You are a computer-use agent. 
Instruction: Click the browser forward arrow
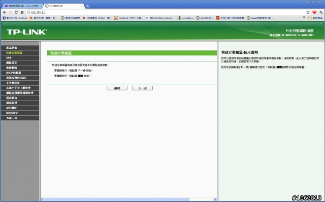(x=10, y=12)
